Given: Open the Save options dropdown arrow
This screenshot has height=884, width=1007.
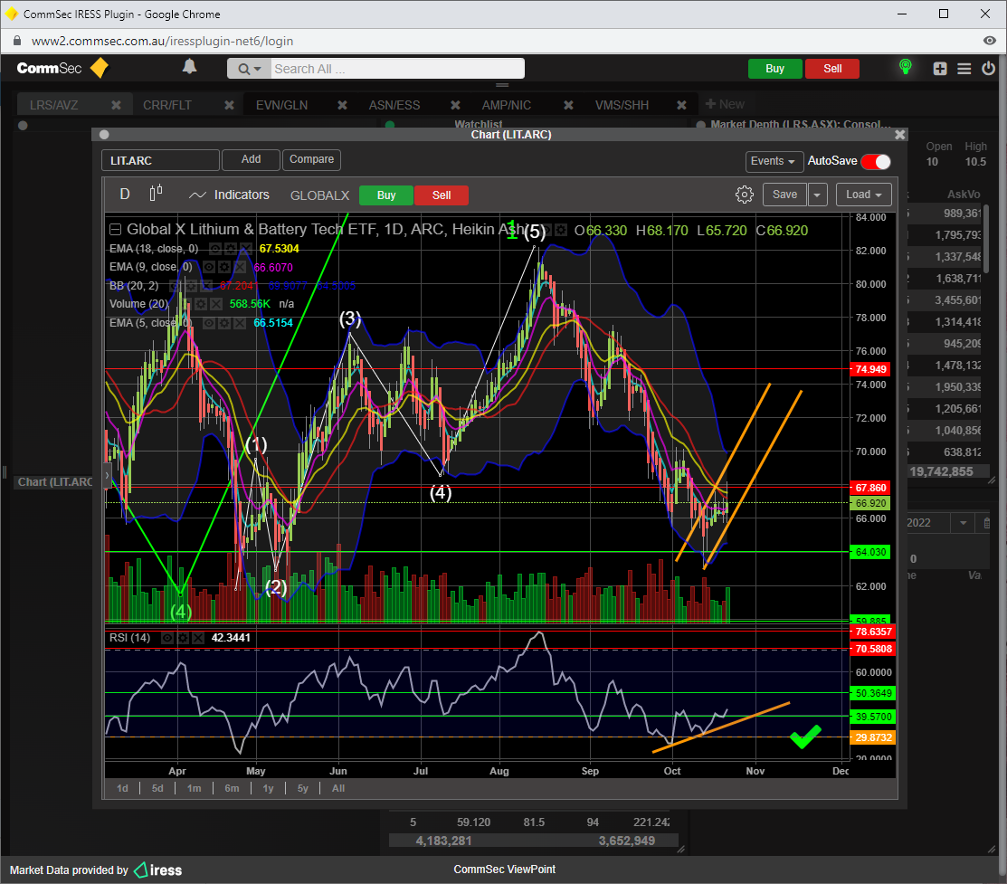Looking at the screenshot, I should pyautogui.click(x=818, y=194).
